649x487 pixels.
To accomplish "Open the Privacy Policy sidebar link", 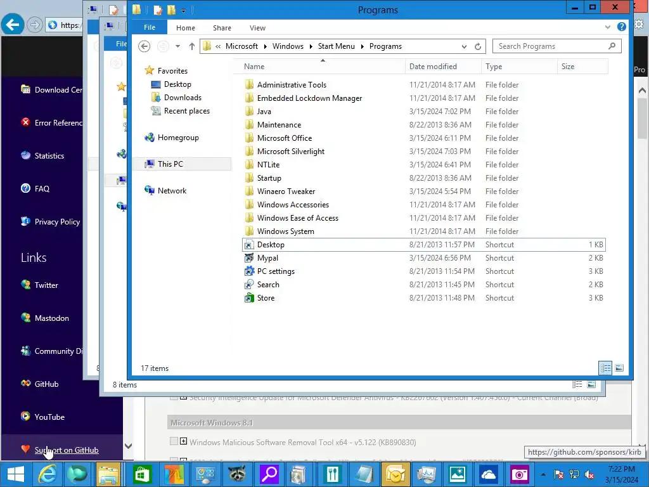I will [57, 221].
